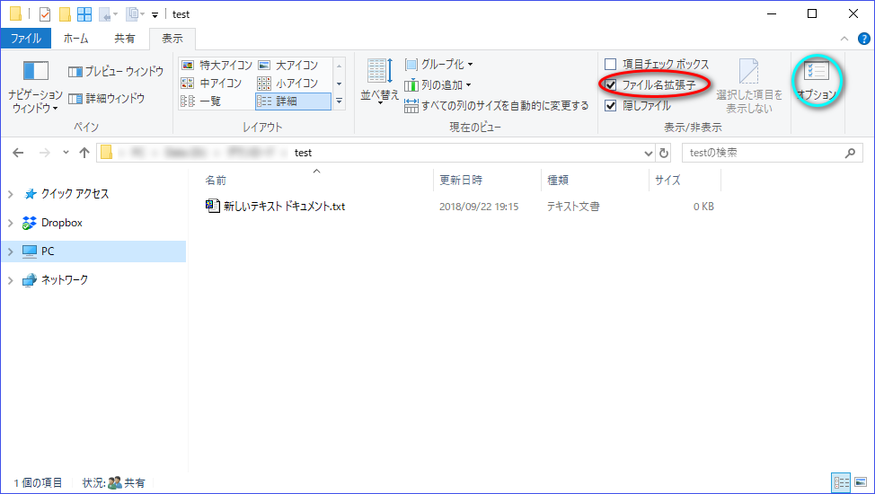Viewport: 875px width, 494px height.
Task: Click Size all columns to fit button
Action: [x=497, y=106]
